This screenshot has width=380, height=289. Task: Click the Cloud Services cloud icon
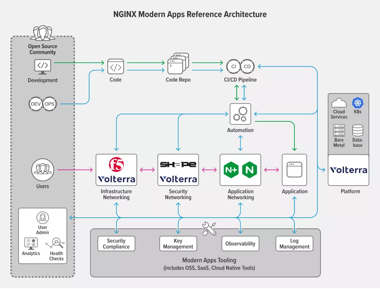pyautogui.click(x=339, y=103)
